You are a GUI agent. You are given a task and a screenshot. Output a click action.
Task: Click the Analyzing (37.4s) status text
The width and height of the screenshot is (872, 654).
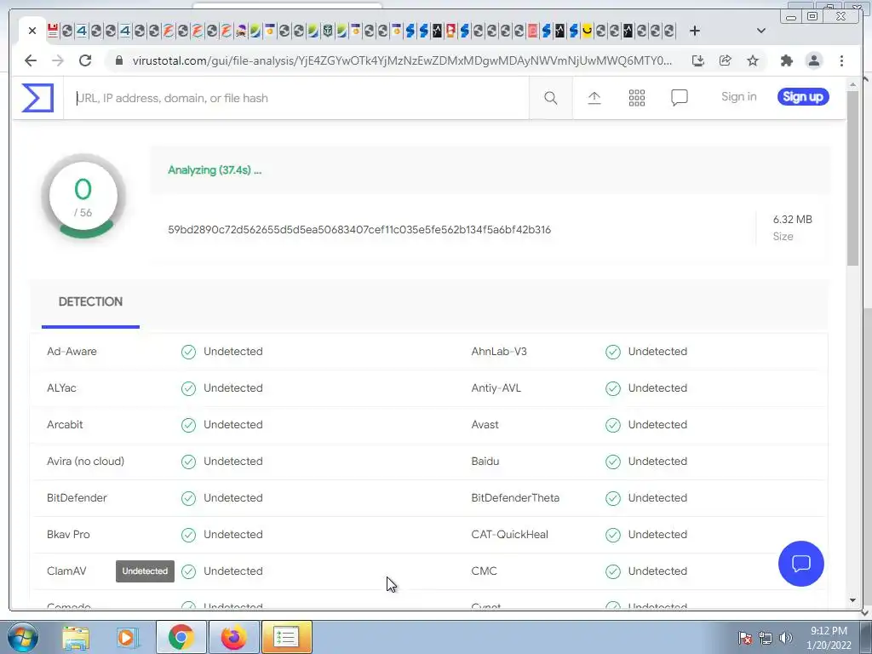(215, 170)
